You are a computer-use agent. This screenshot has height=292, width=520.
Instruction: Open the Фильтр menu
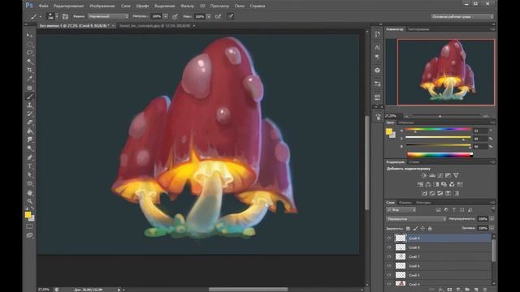point(187,6)
